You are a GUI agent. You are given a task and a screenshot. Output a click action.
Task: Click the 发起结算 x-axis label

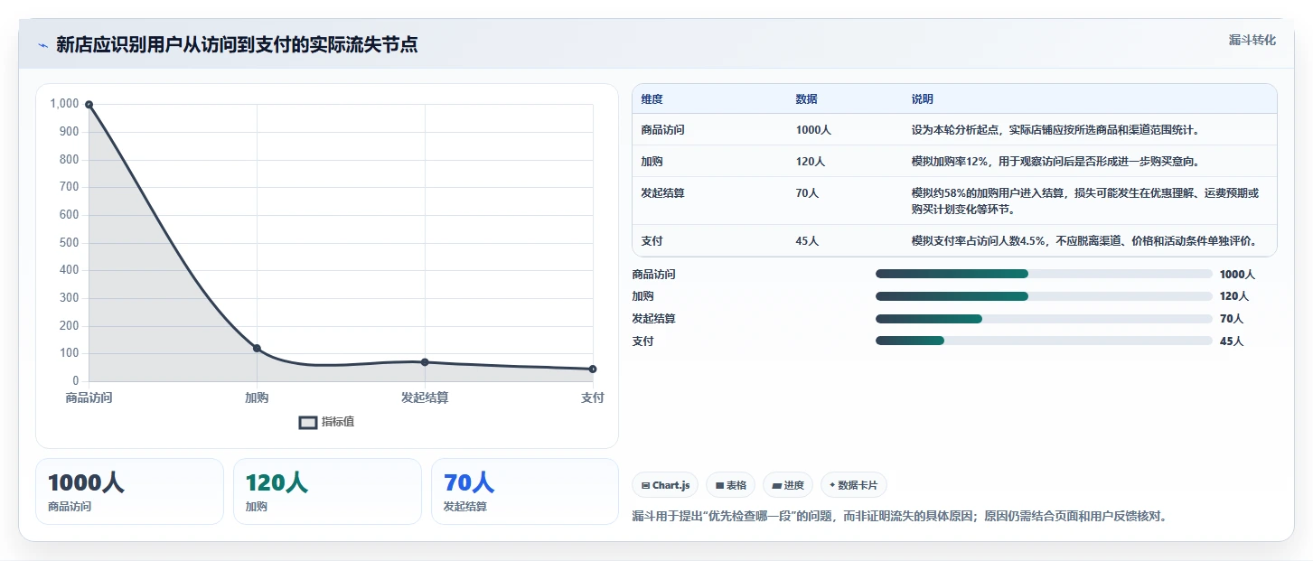(x=425, y=397)
